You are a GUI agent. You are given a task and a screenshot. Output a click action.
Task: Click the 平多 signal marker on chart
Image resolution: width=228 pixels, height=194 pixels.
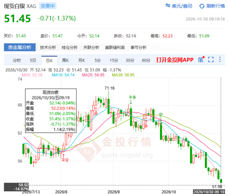tap(132, 97)
